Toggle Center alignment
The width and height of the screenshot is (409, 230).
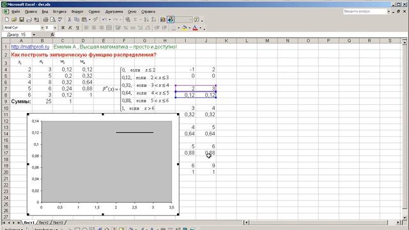[94, 27]
